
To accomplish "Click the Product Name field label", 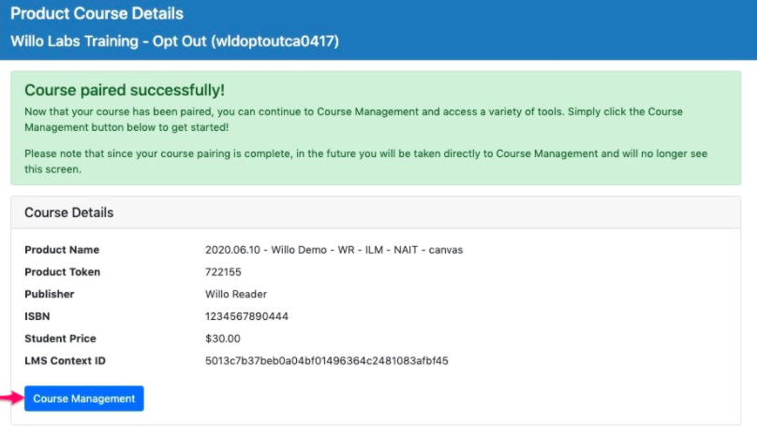I will click(62, 250).
